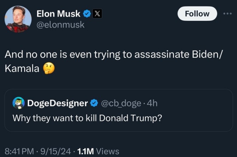Click the DogeDesigner avatar icon
237x157 pixels.
18,103
